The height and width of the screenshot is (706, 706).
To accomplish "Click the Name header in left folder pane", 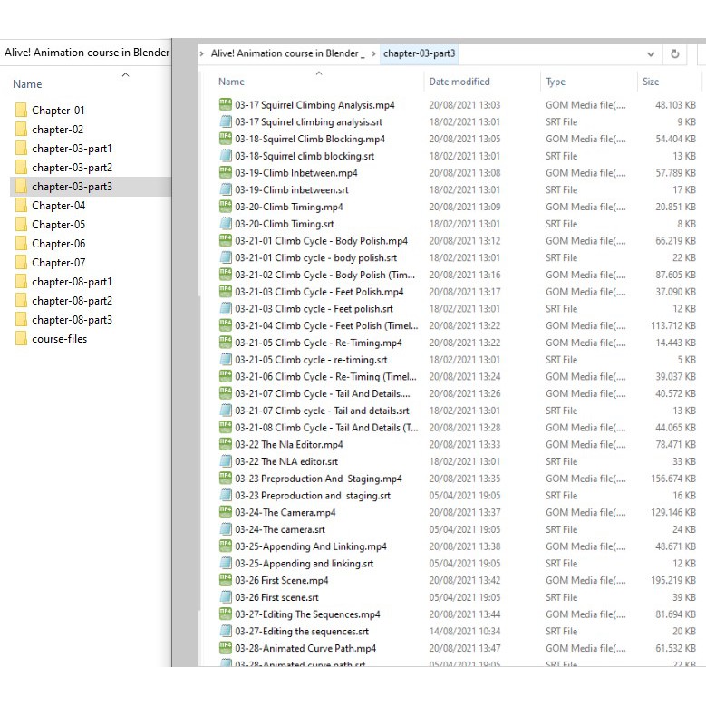I will 27,84.
